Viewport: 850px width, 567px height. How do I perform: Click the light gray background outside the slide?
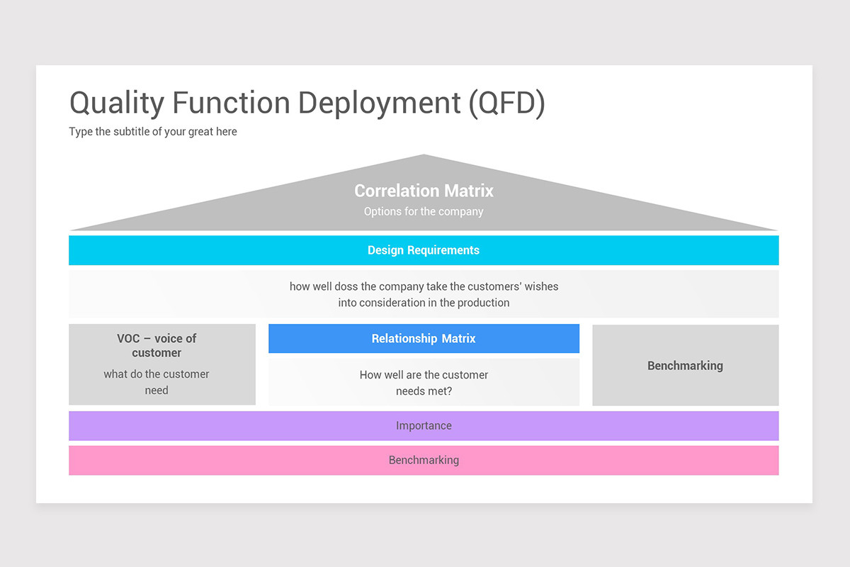(x=425, y=32)
